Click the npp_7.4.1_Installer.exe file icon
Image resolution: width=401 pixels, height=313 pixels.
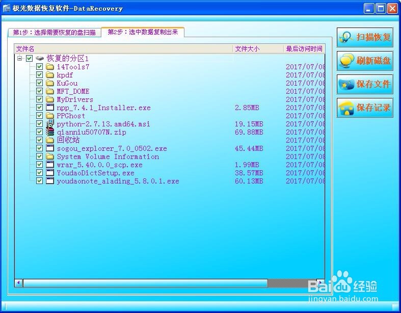pyautogui.click(x=50, y=107)
